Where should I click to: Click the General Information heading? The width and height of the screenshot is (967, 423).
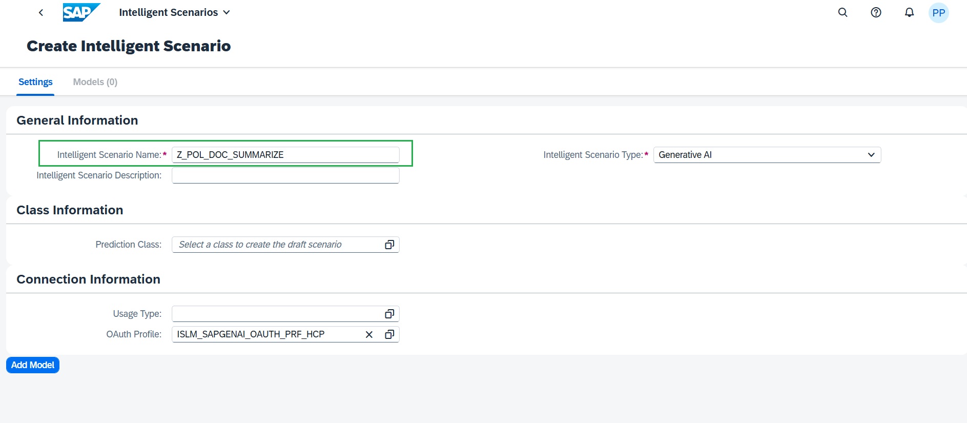(x=77, y=120)
